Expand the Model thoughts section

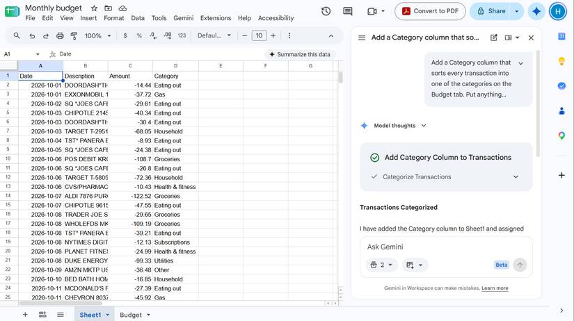(x=424, y=125)
